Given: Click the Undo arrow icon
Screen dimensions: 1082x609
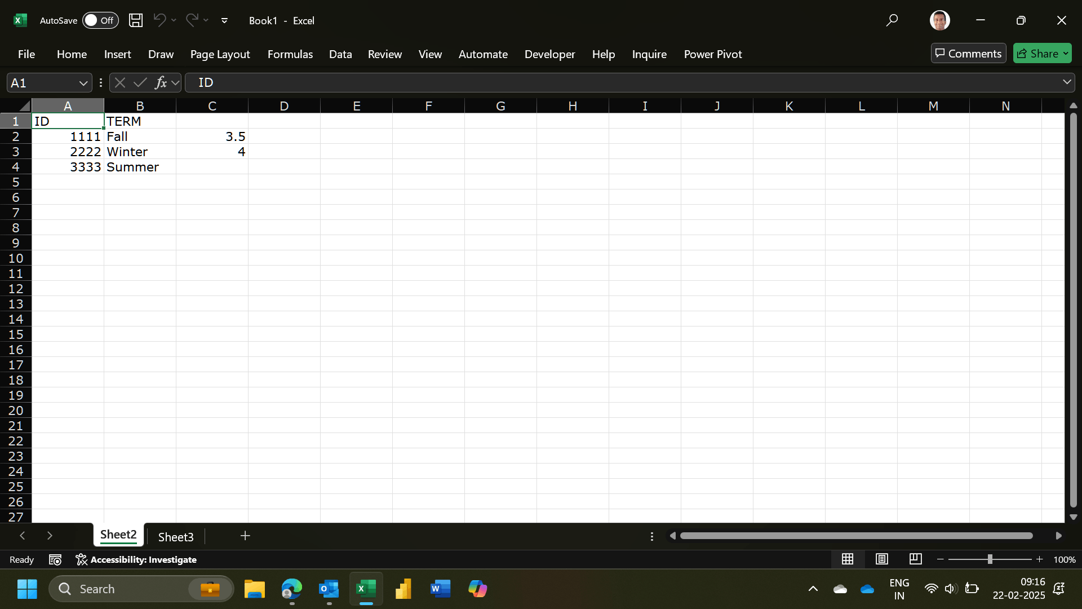Looking at the screenshot, I should click(159, 20).
